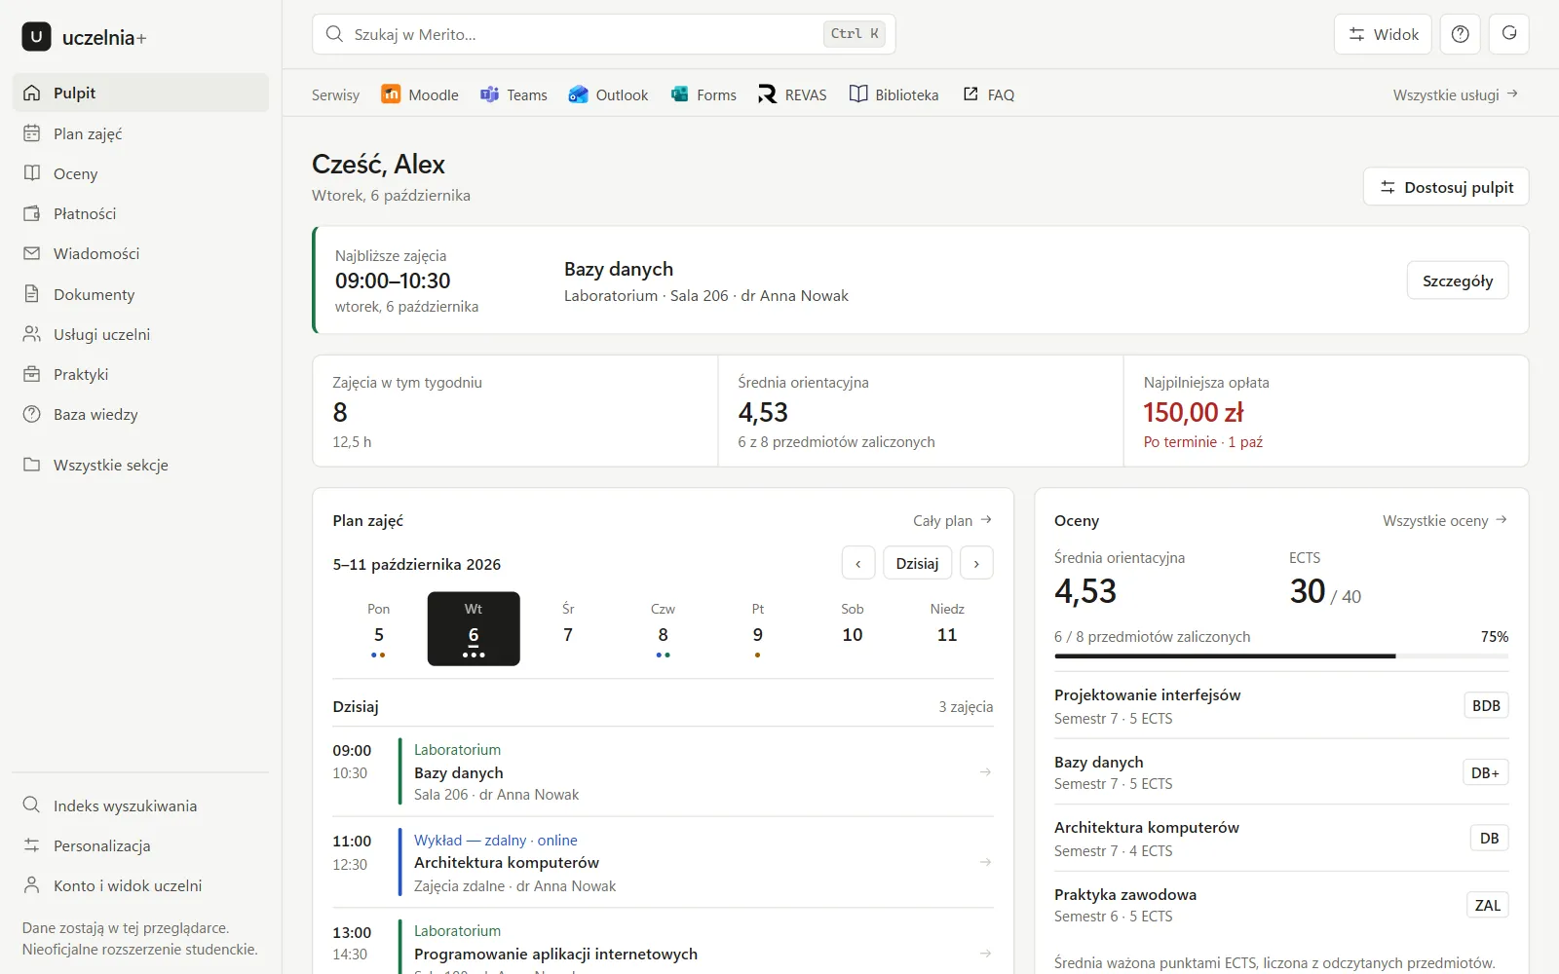
Task: Click the refresh icon in top bar
Action: pos(1508,34)
